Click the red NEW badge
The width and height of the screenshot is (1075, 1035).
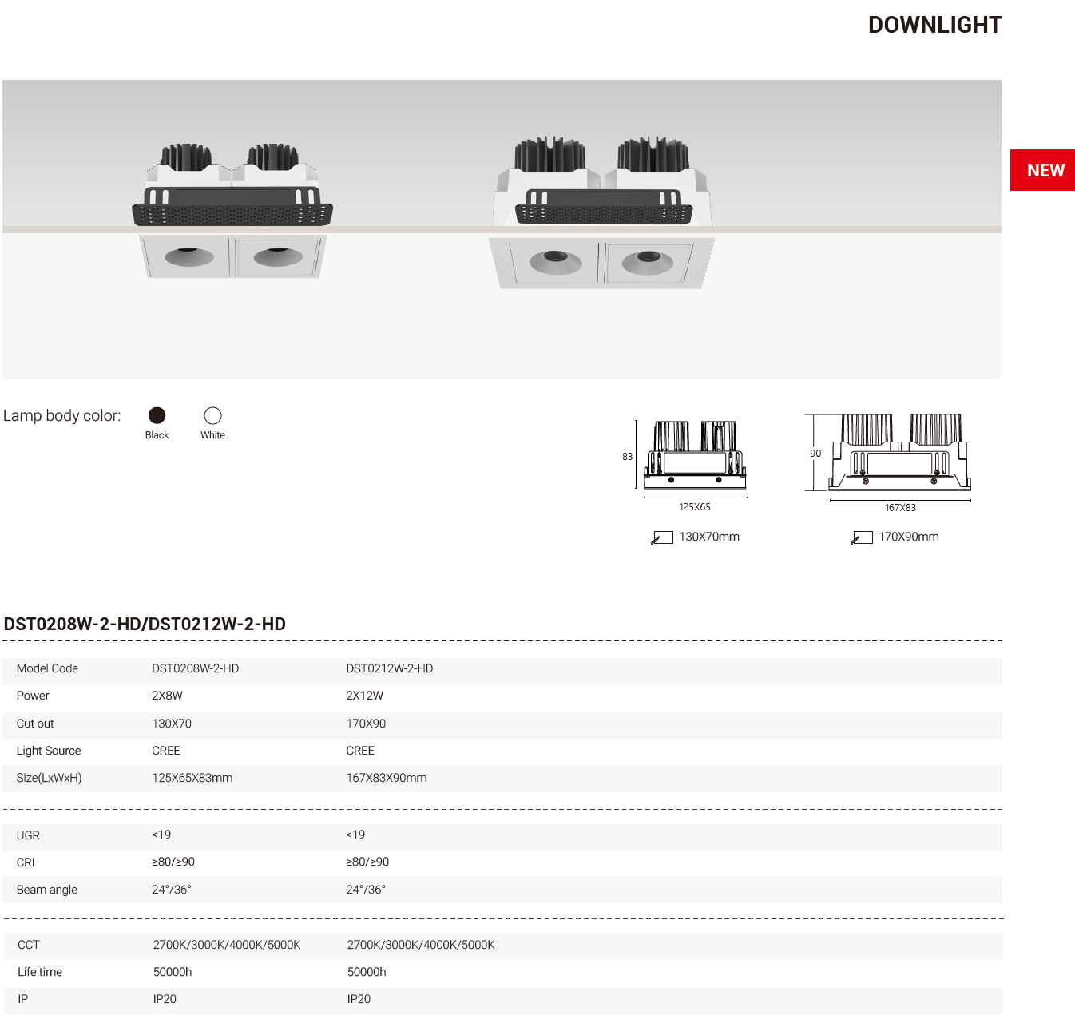(x=1042, y=170)
